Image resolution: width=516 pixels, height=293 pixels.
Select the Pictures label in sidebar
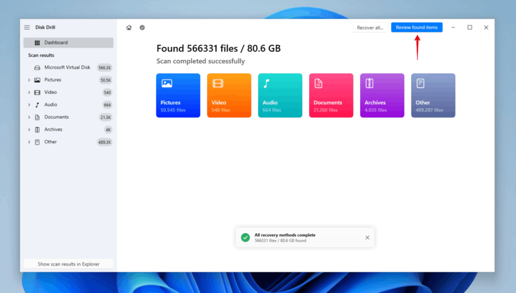(52, 80)
